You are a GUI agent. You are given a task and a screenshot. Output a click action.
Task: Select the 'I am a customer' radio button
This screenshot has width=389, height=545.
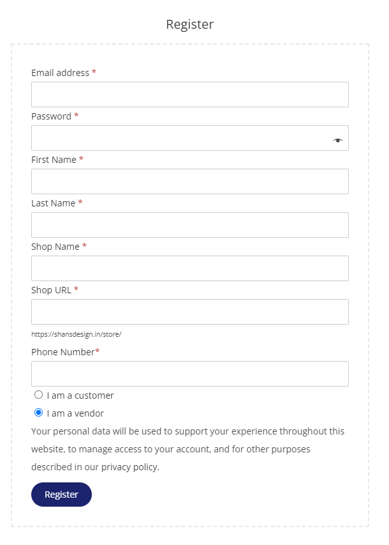pyautogui.click(x=38, y=395)
